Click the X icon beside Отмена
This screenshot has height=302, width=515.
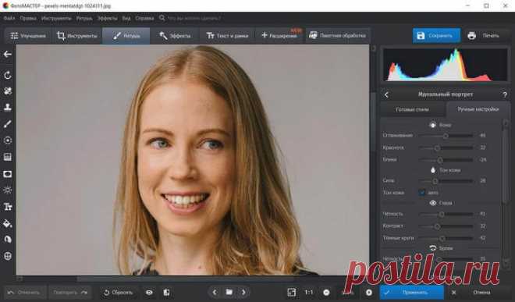[453, 292]
